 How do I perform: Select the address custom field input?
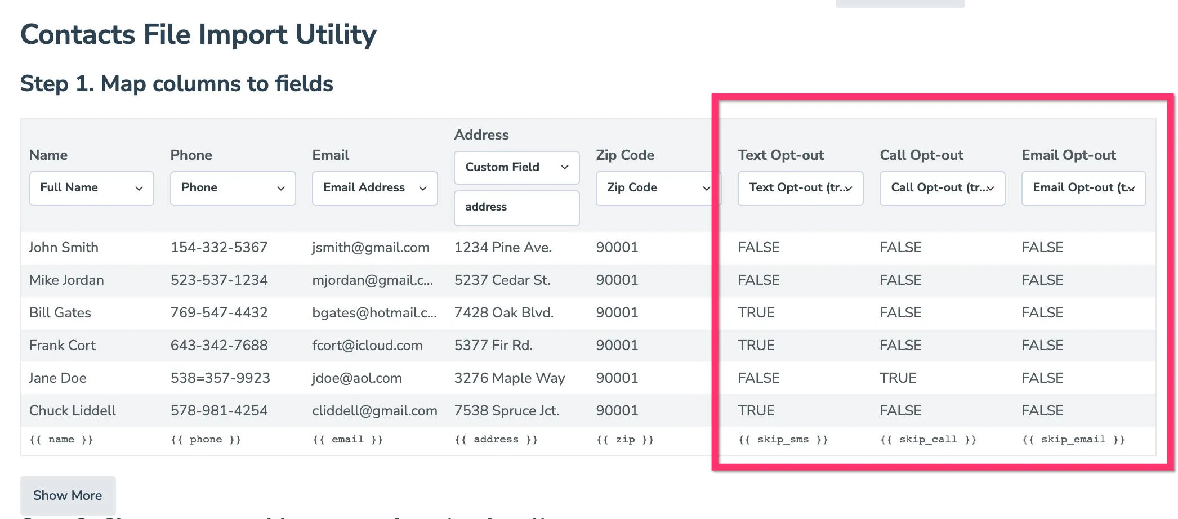click(516, 208)
